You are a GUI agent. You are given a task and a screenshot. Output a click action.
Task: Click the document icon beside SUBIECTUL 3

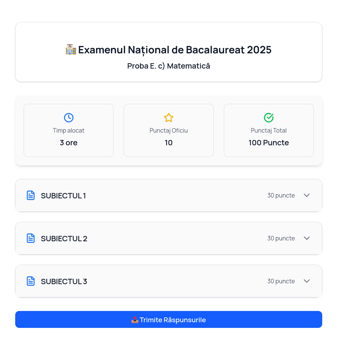pyautogui.click(x=31, y=281)
